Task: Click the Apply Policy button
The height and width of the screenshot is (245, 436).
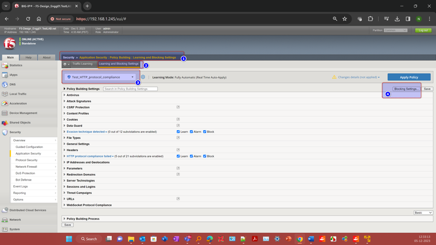Action: pyautogui.click(x=409, y=77)
